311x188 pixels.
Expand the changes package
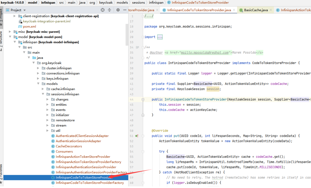(47, 99)
